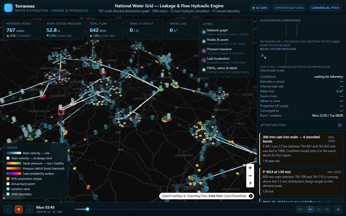Set playback speed to 1×
The image size is (346, 216).
click(x=310, y=209)
